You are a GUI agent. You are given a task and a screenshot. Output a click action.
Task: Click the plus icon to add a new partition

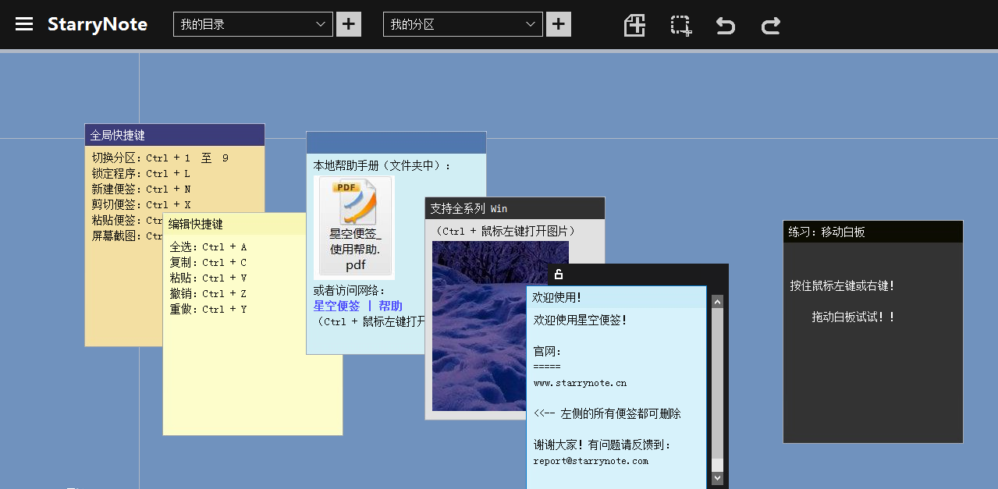558,24
